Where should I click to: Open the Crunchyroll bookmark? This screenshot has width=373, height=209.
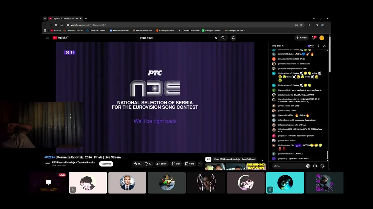coord(166,30)
